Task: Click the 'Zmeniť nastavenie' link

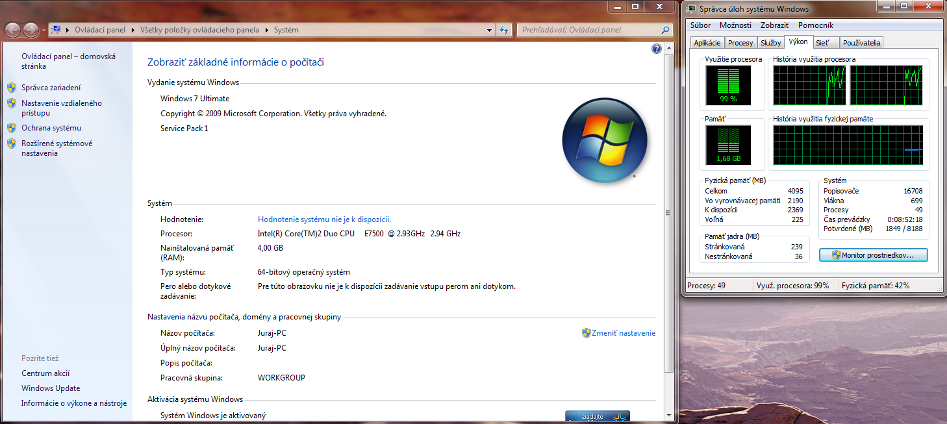Action: (624, 333)
